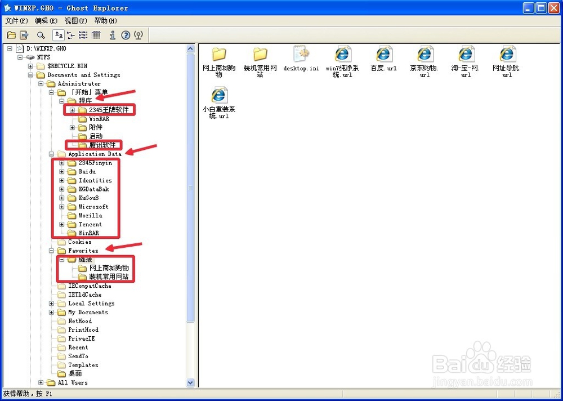Select the win7纯净系统.url shortcut icon

pyautogui.click(x=342, y=54)
